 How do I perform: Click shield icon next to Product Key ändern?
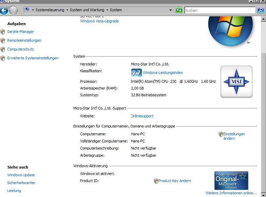[x=156, y=181]
